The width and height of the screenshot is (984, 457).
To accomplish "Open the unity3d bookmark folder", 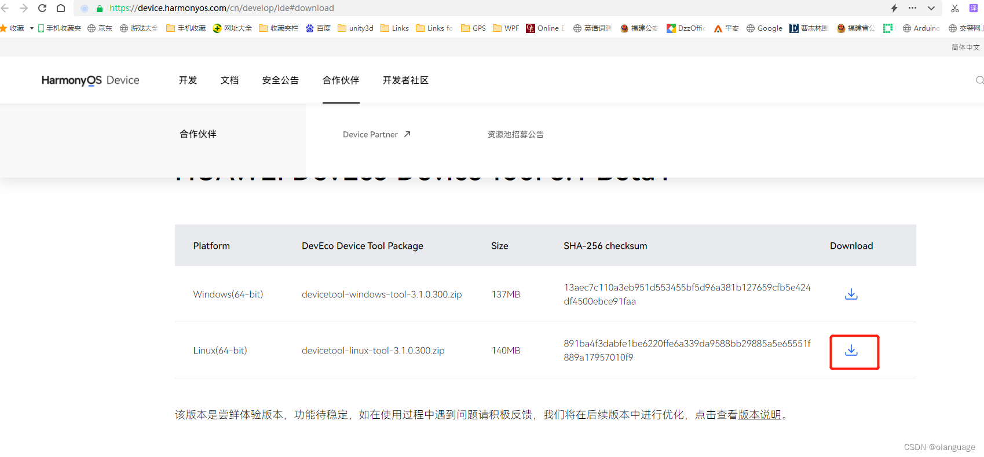I will pyautogui.click(x=356, y=28).
